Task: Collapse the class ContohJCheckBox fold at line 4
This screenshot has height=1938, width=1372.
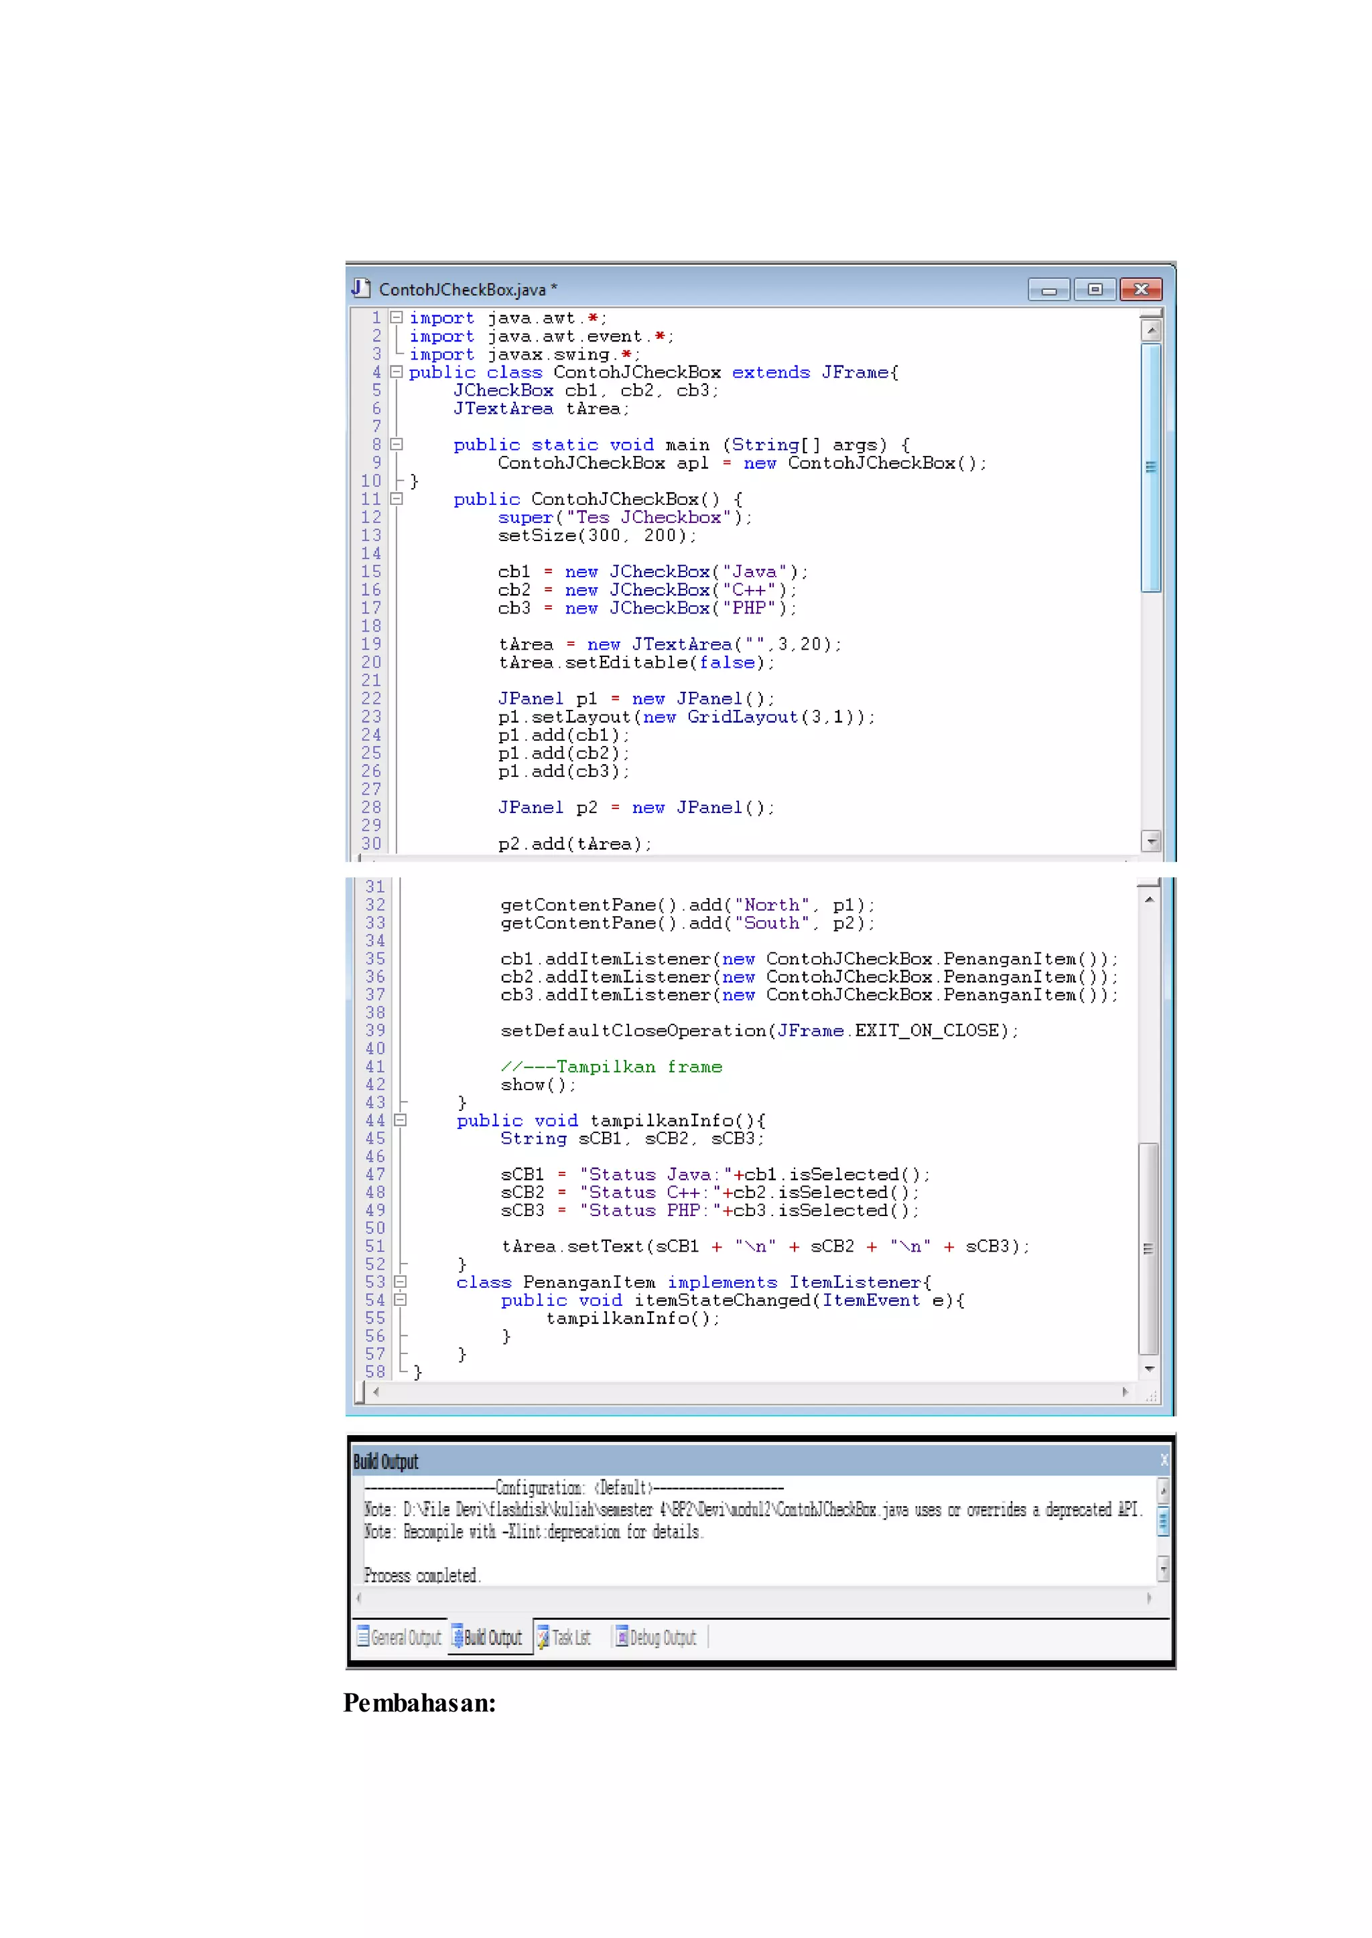Action: tap(396, 372)
